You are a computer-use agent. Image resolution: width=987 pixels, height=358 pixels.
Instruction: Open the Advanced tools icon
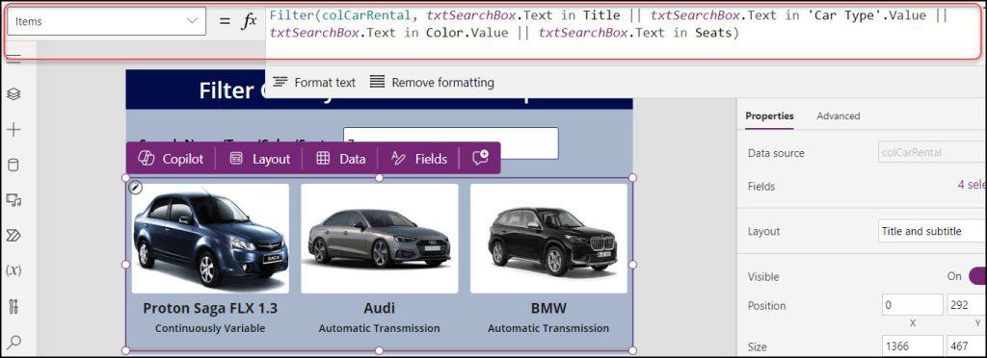point(13,306)
